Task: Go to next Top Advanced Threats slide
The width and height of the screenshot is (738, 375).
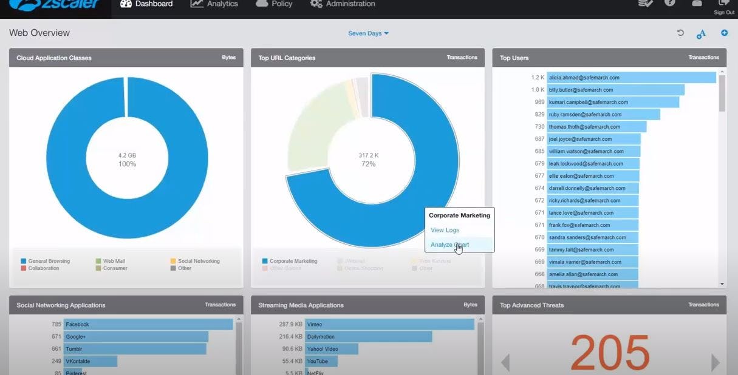Action: tap(715, 362)
